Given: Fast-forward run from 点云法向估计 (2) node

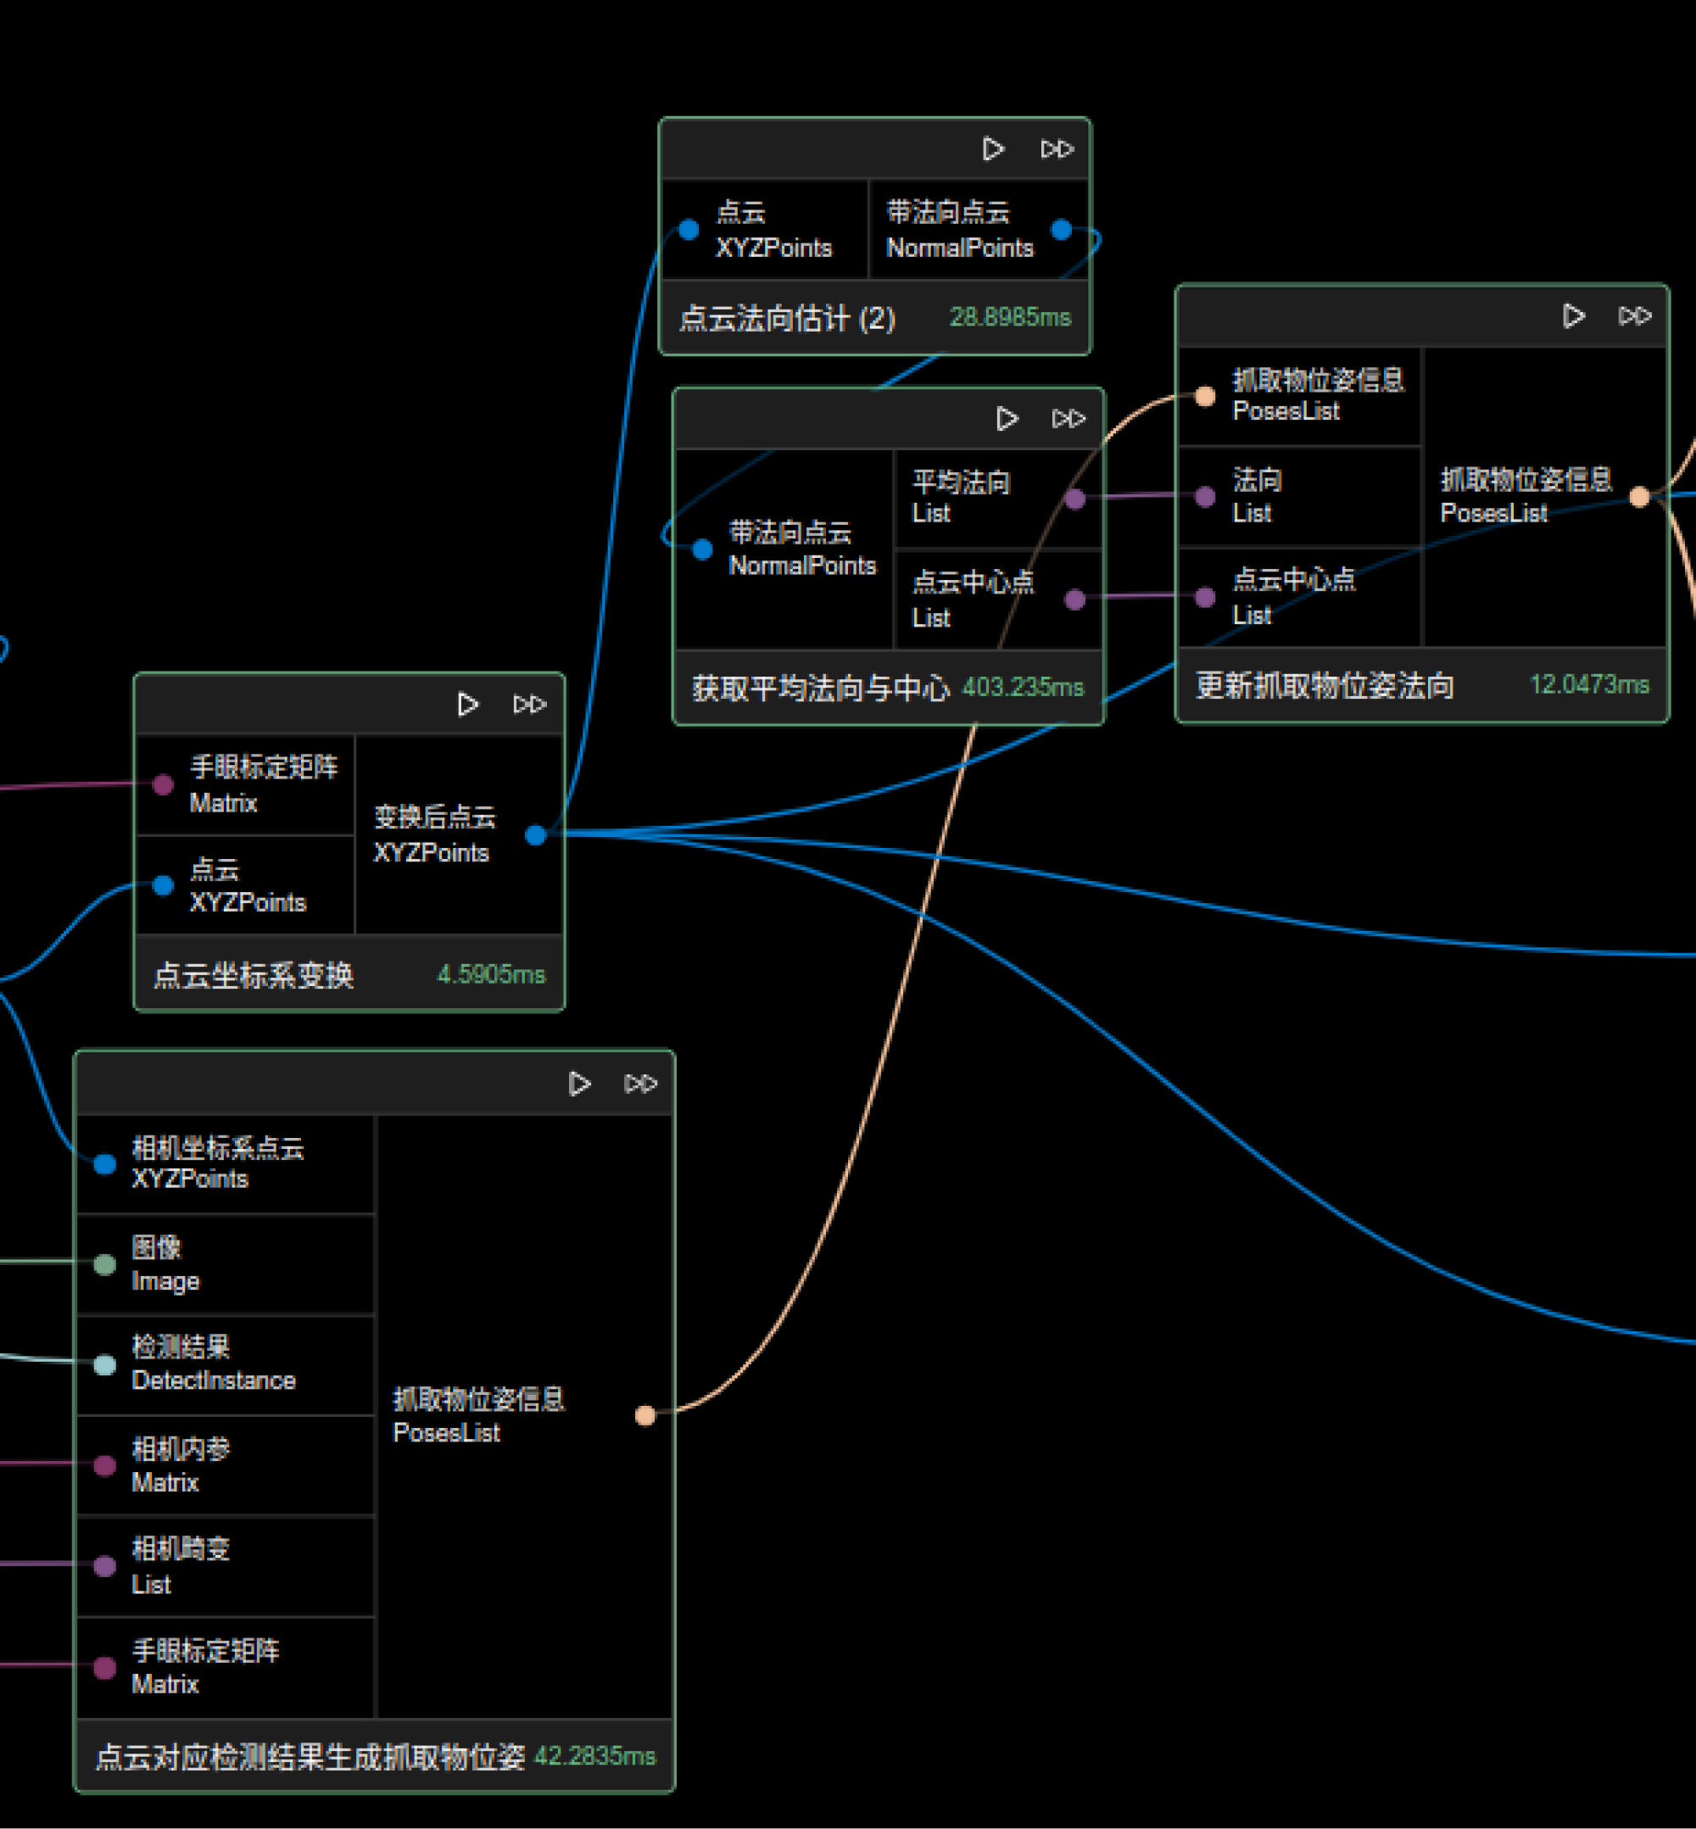Looking at the screenshot, I should point(1057,148).
